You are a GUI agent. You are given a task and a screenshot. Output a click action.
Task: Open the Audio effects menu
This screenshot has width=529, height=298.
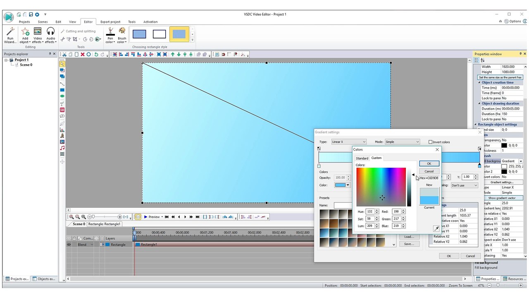50,35
